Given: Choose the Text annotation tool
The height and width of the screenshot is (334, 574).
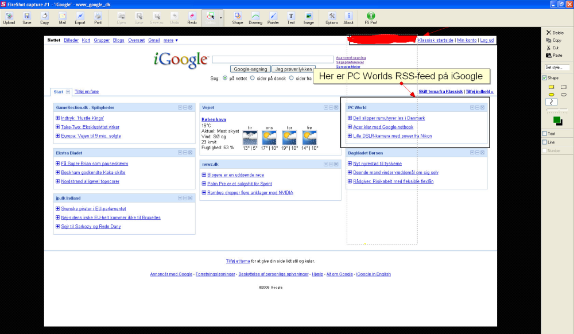Looking at the screenshot, I should [291, 17].
